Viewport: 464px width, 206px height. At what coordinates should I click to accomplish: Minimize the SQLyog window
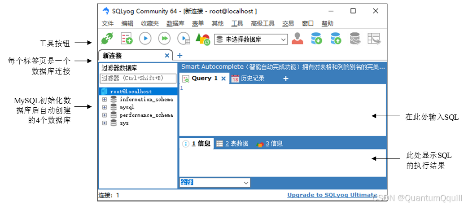tap(331, 11)
